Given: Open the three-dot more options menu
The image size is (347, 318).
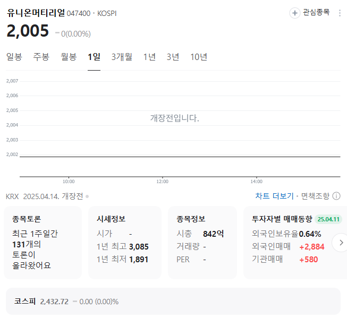Looking at the screenshot, I should pos(340,13).
